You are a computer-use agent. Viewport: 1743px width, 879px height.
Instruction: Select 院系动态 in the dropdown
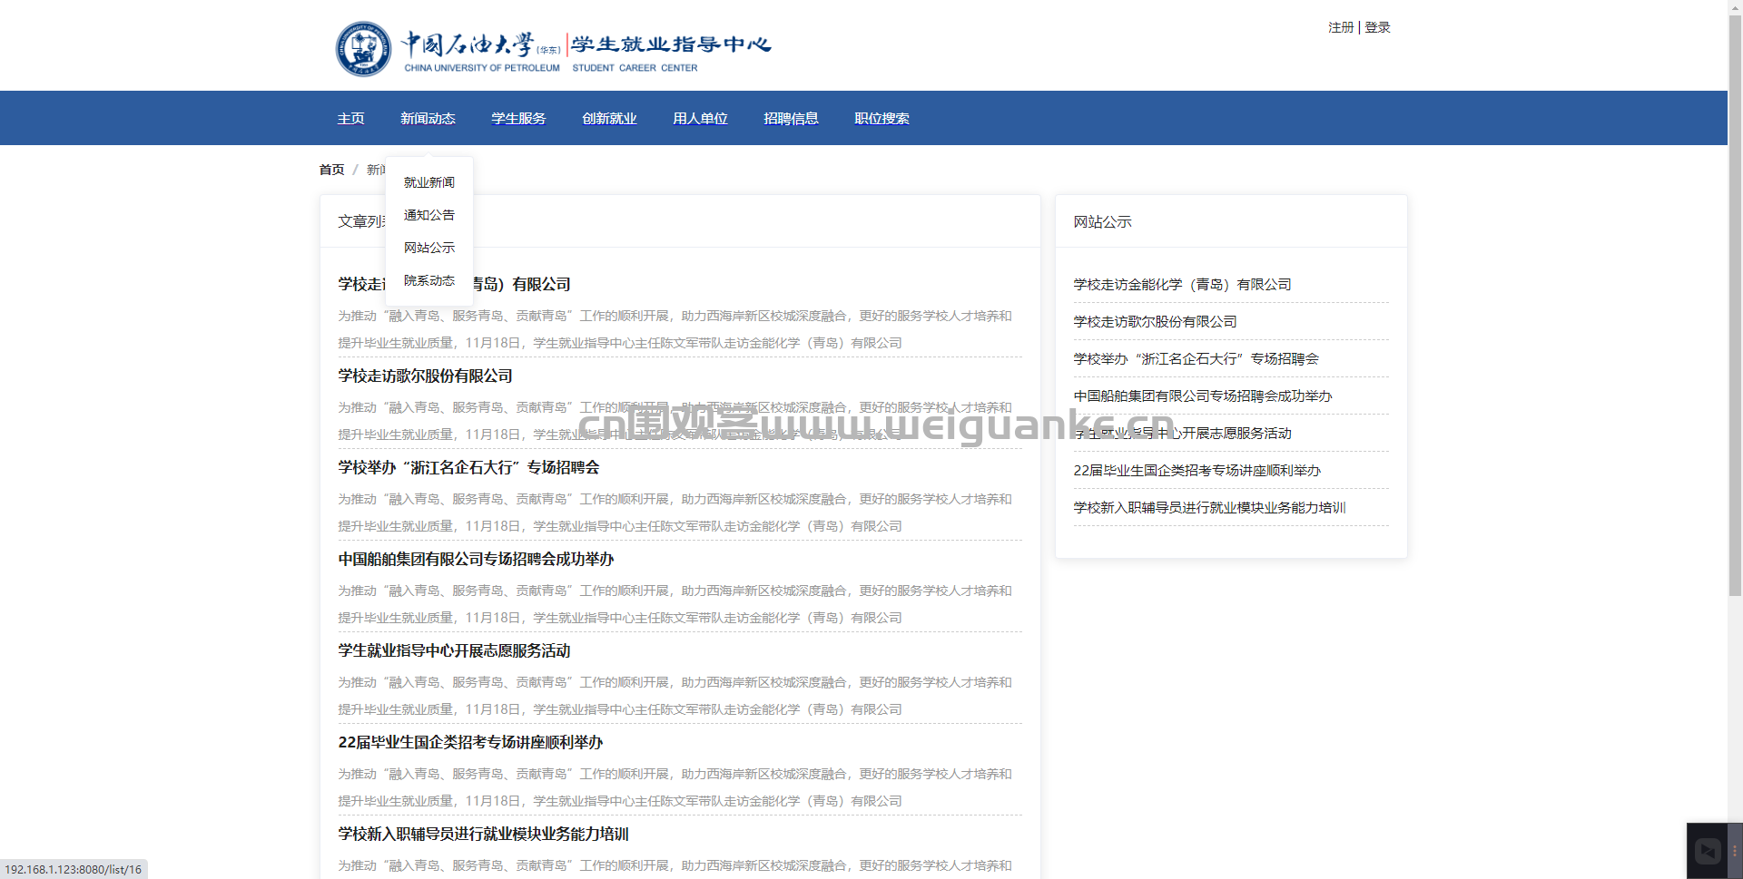tap(429, 280)
